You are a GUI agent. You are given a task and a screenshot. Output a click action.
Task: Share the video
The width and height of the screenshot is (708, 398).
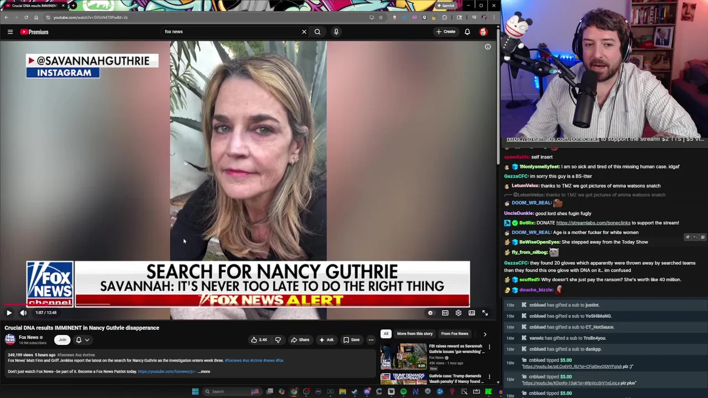[x=300, y=340]
